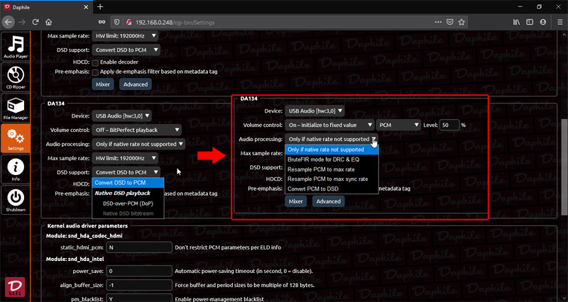The image size is (568, 302).
Task: Click the Level percentage field showing 50
Action: point(449,125)
